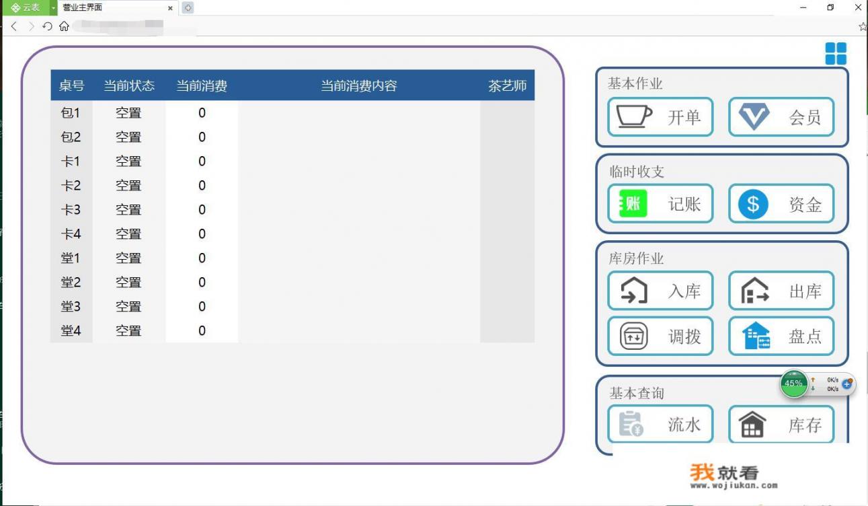Open a new order with 开单
Viewport: 868px width, 506px height.
(x=660, y=117)
